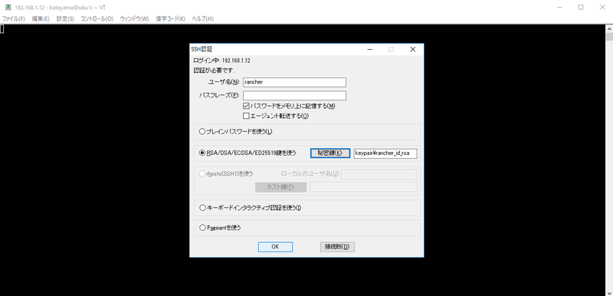Open the コントロール(O) menu
Image resolution: width=613 pixels, height=296 pixels.
97,18
